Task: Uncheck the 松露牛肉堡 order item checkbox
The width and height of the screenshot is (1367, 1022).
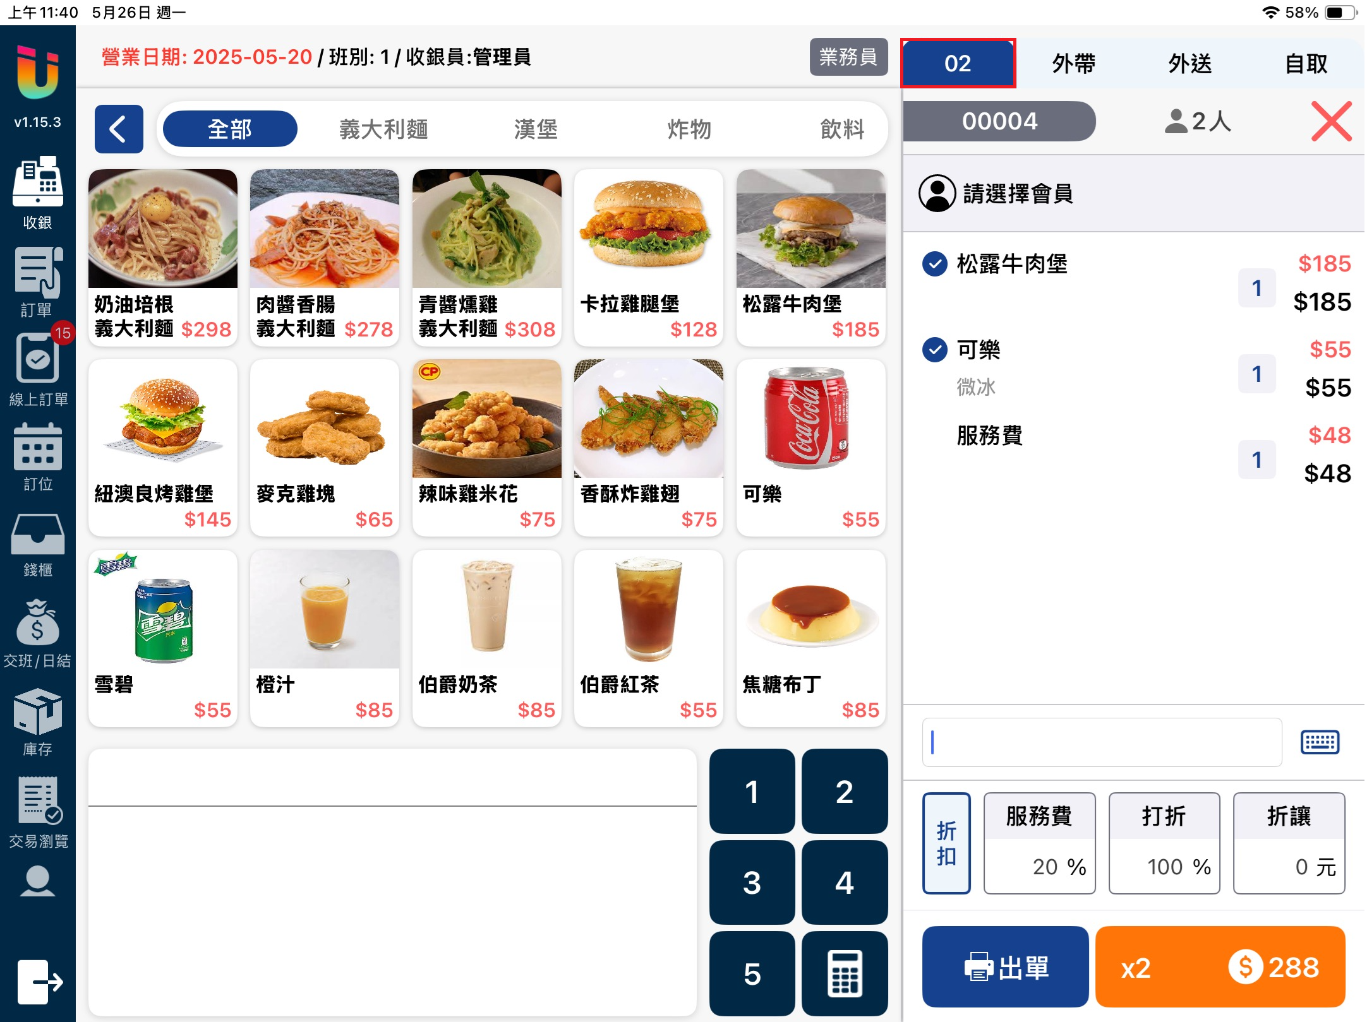Action: tap(935, 264)
